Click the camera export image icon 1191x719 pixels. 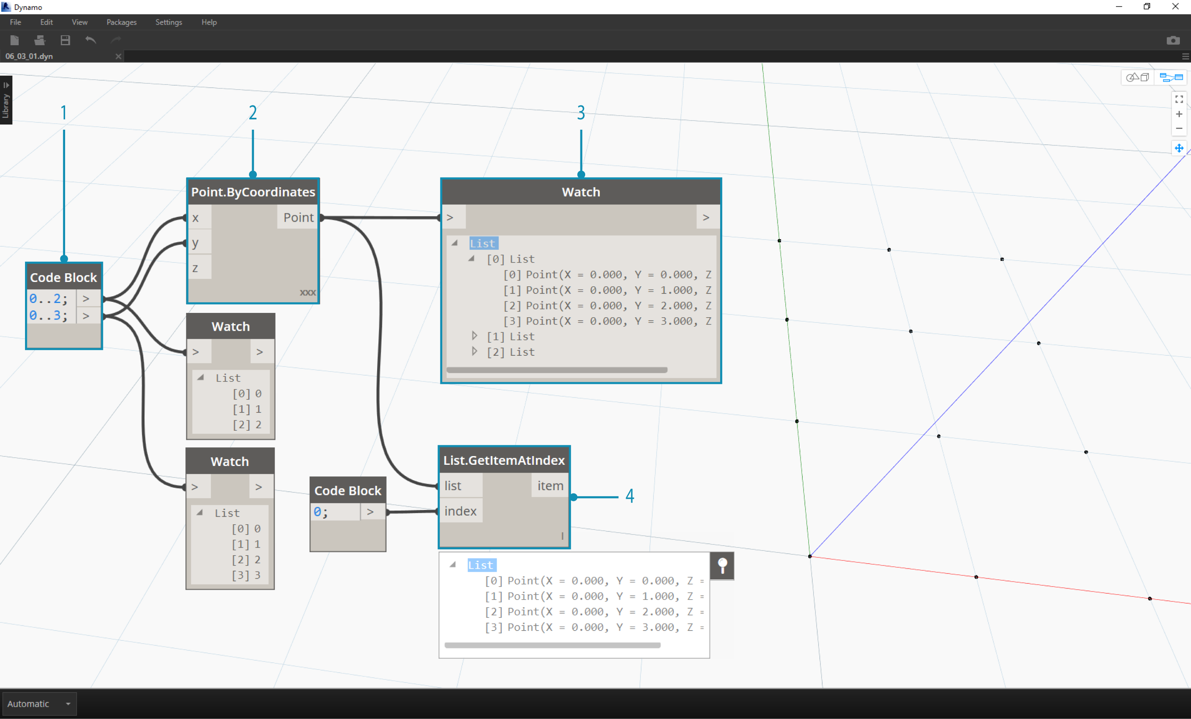point(1173,40)
